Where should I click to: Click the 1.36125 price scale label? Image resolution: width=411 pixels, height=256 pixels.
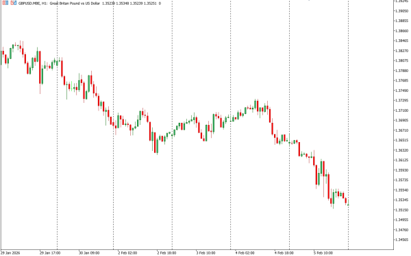tap(402, 160)
